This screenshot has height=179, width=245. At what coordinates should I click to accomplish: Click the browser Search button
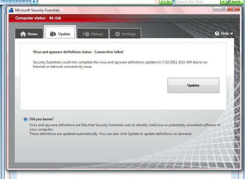(x=234, y=2)
